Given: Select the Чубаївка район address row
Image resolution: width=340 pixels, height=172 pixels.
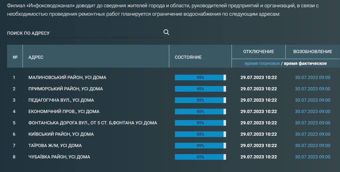Looking at the screenshot, I should (59, 157).
